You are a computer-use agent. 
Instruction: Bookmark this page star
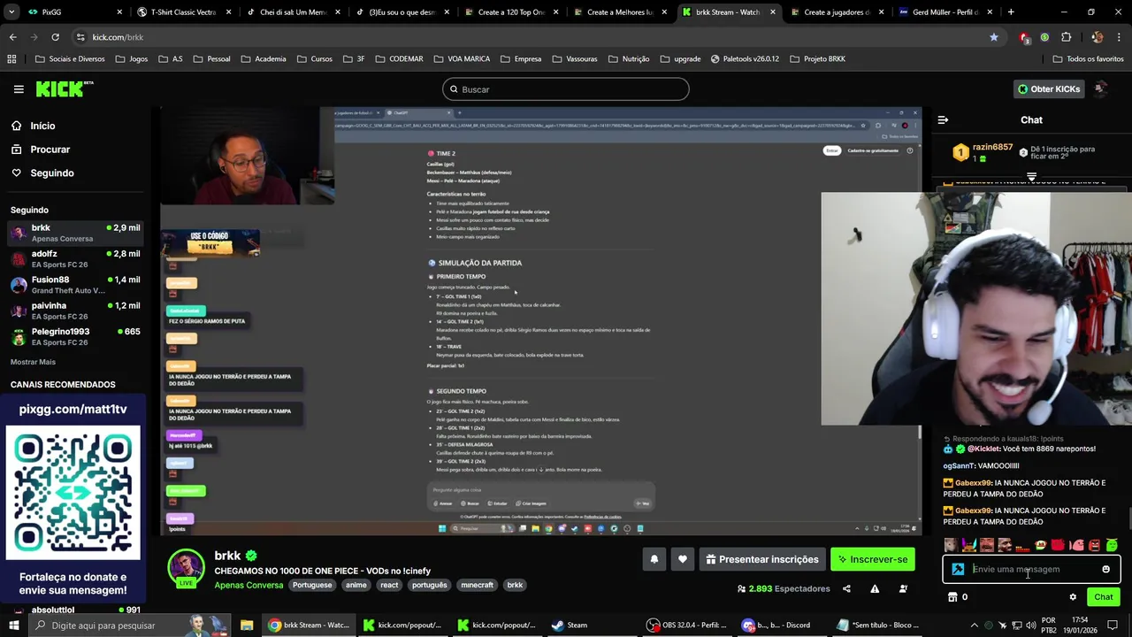pos(994,37)
